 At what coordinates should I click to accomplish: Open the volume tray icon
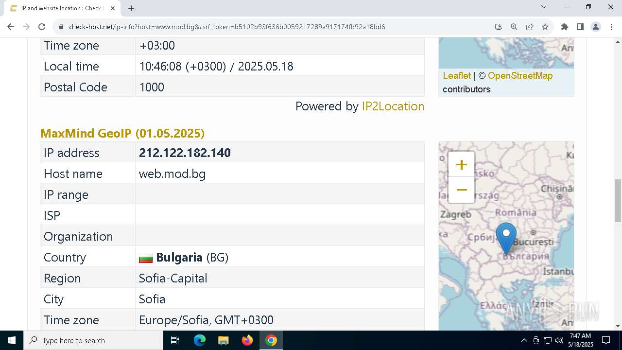pyautogui.click(x=559, y=340)
